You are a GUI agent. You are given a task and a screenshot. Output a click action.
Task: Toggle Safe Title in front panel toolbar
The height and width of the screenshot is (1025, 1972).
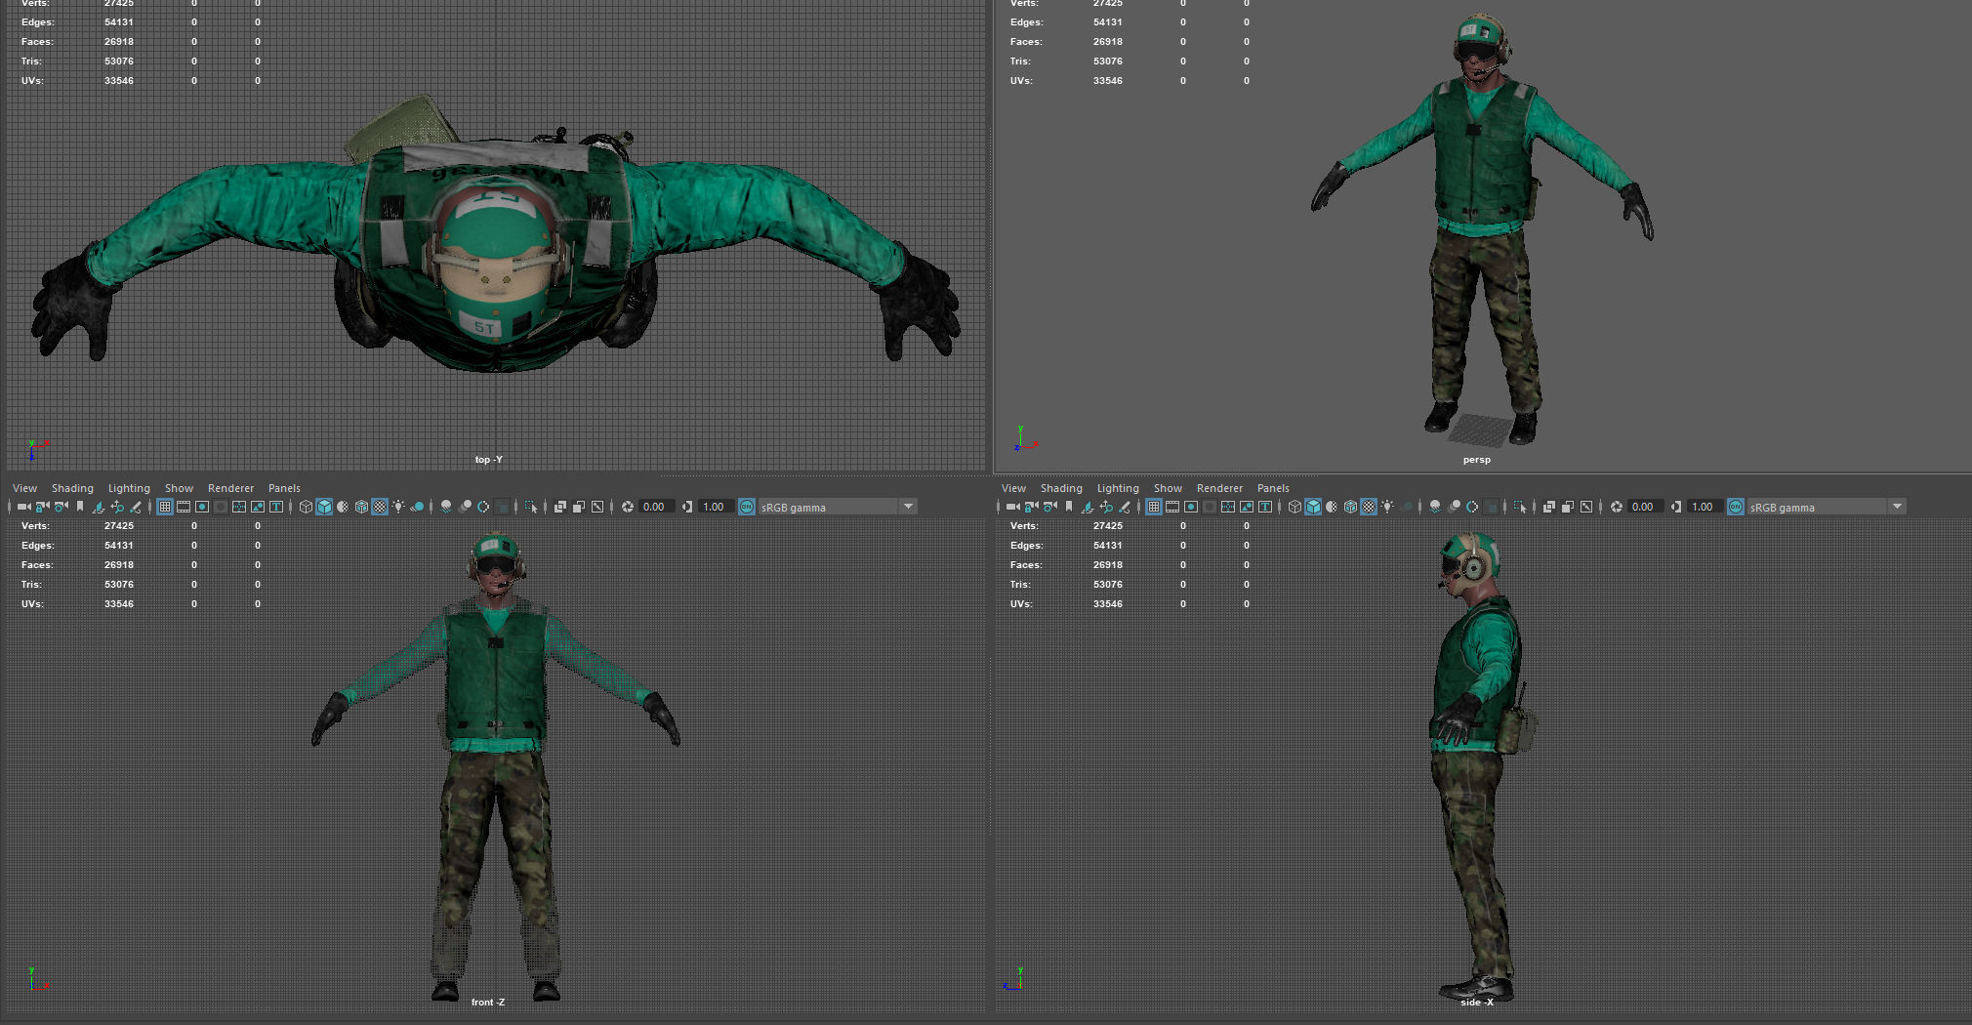click(x=276, y=507)
